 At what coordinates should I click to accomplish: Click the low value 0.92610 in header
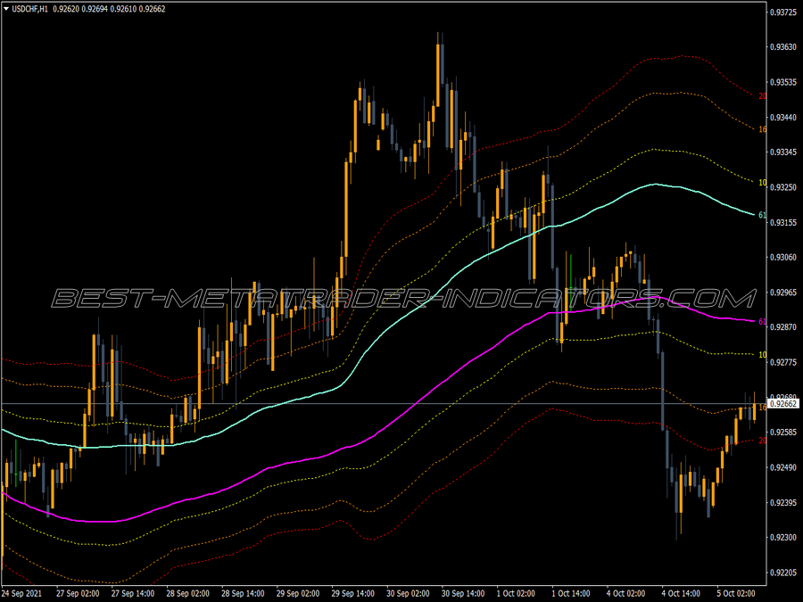(x=123, y=9)
